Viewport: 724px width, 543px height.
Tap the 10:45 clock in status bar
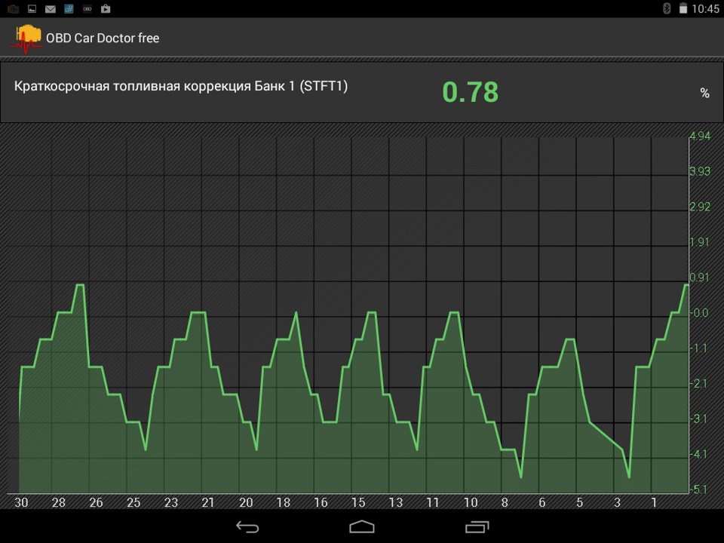click(706, 9)
